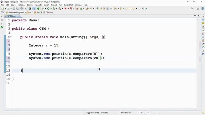Click the Open Type folder icon

(x=87, y=9)
